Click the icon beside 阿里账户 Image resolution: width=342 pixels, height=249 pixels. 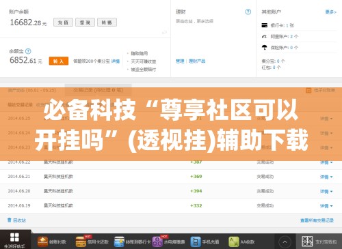265,36
